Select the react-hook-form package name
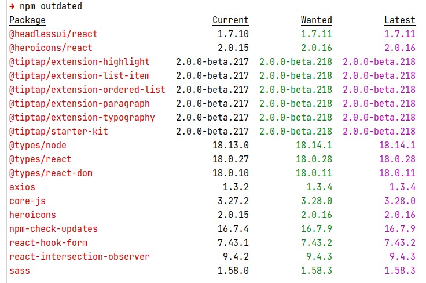The width and height of the screenshot is (426, 283). (x=48, y=243)
